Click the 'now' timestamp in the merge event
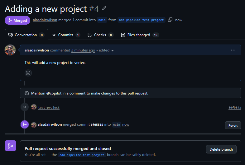The height and width of the screenshot is (165, 245). pos(126,125)
